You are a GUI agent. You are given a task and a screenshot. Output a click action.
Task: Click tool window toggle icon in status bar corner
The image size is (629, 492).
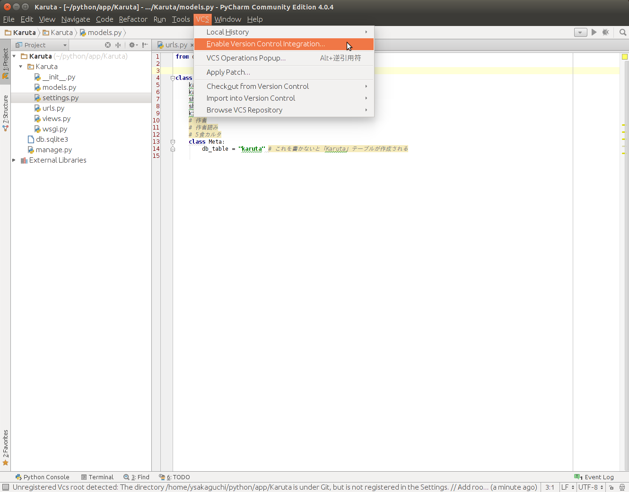pyautogui.click(x=6, y=487)
